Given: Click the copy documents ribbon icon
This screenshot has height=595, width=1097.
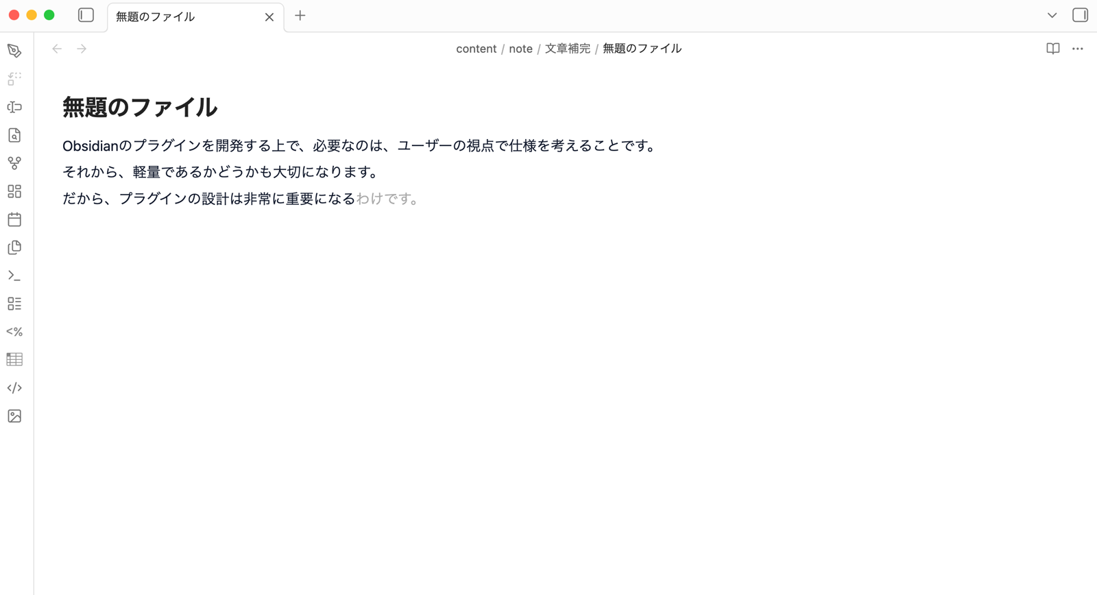Looking at the screenshot, I should pos(14,247).
